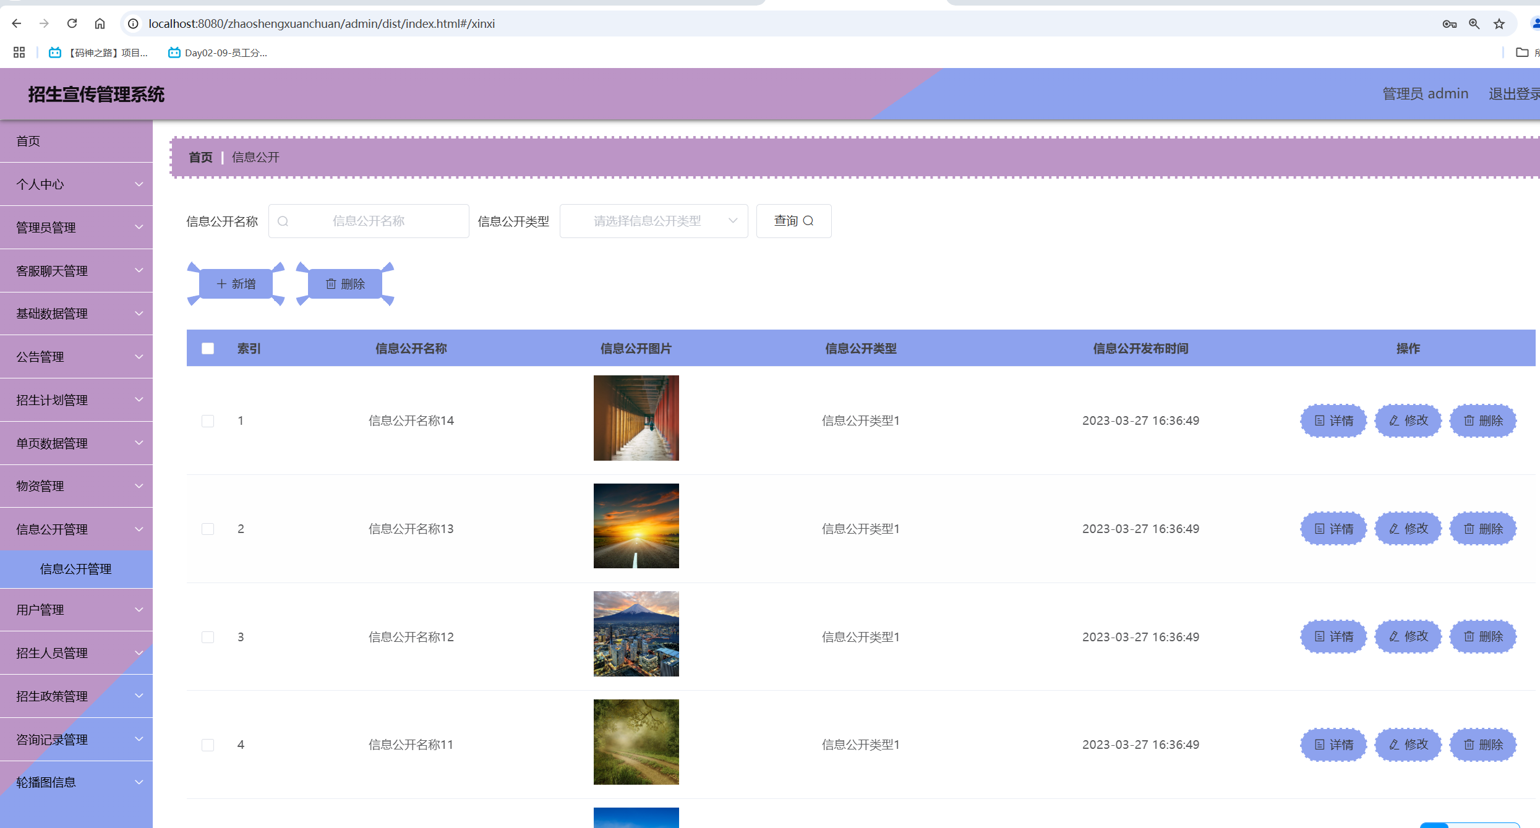The width and height of the screenshot is (1540, 828).
Task: Click 首页 breadcrumb link
Action: click(x=200, y=157)
